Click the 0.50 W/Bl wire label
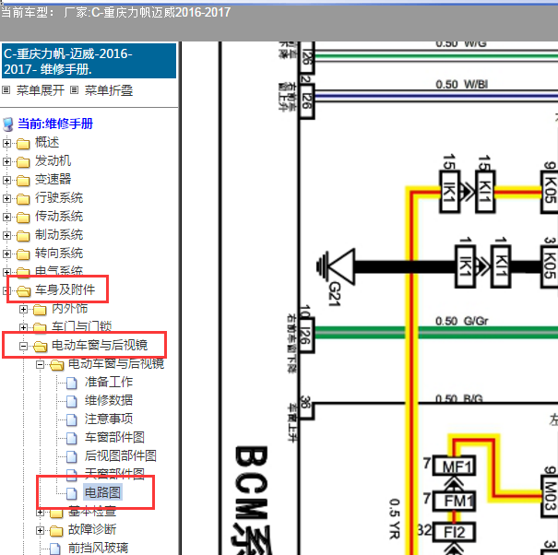This screenshot has height=555, width=558. click(x=462, y=85)
